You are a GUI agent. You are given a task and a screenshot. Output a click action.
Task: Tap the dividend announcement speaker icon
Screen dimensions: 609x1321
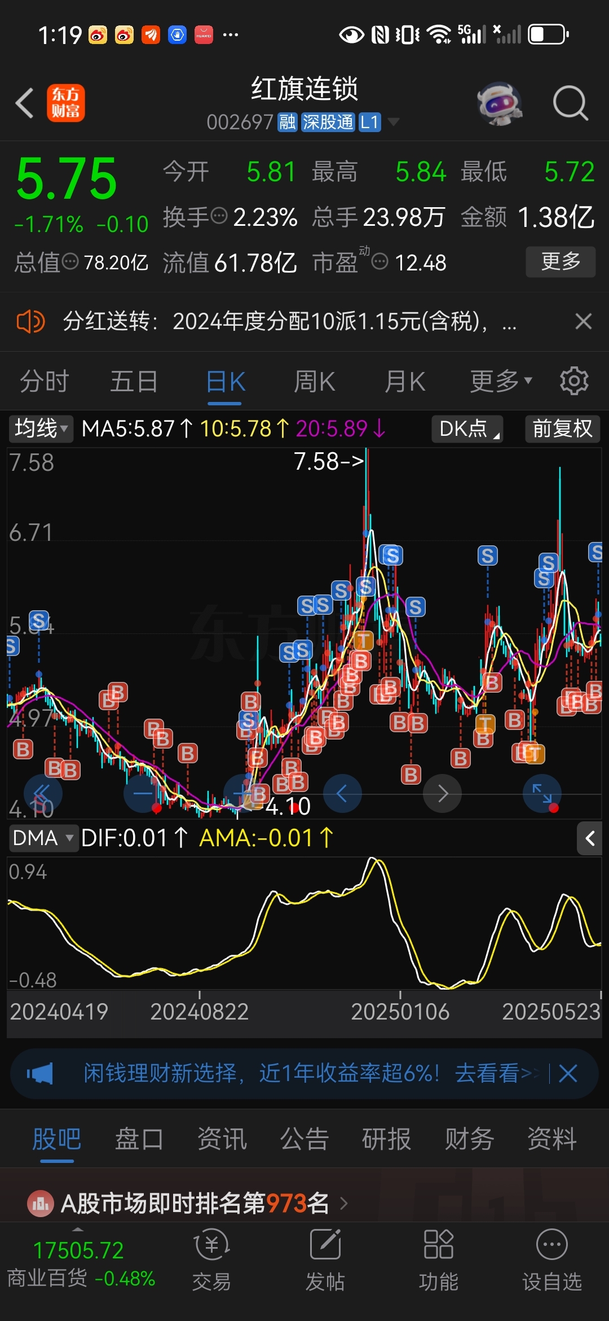[31, 322]
